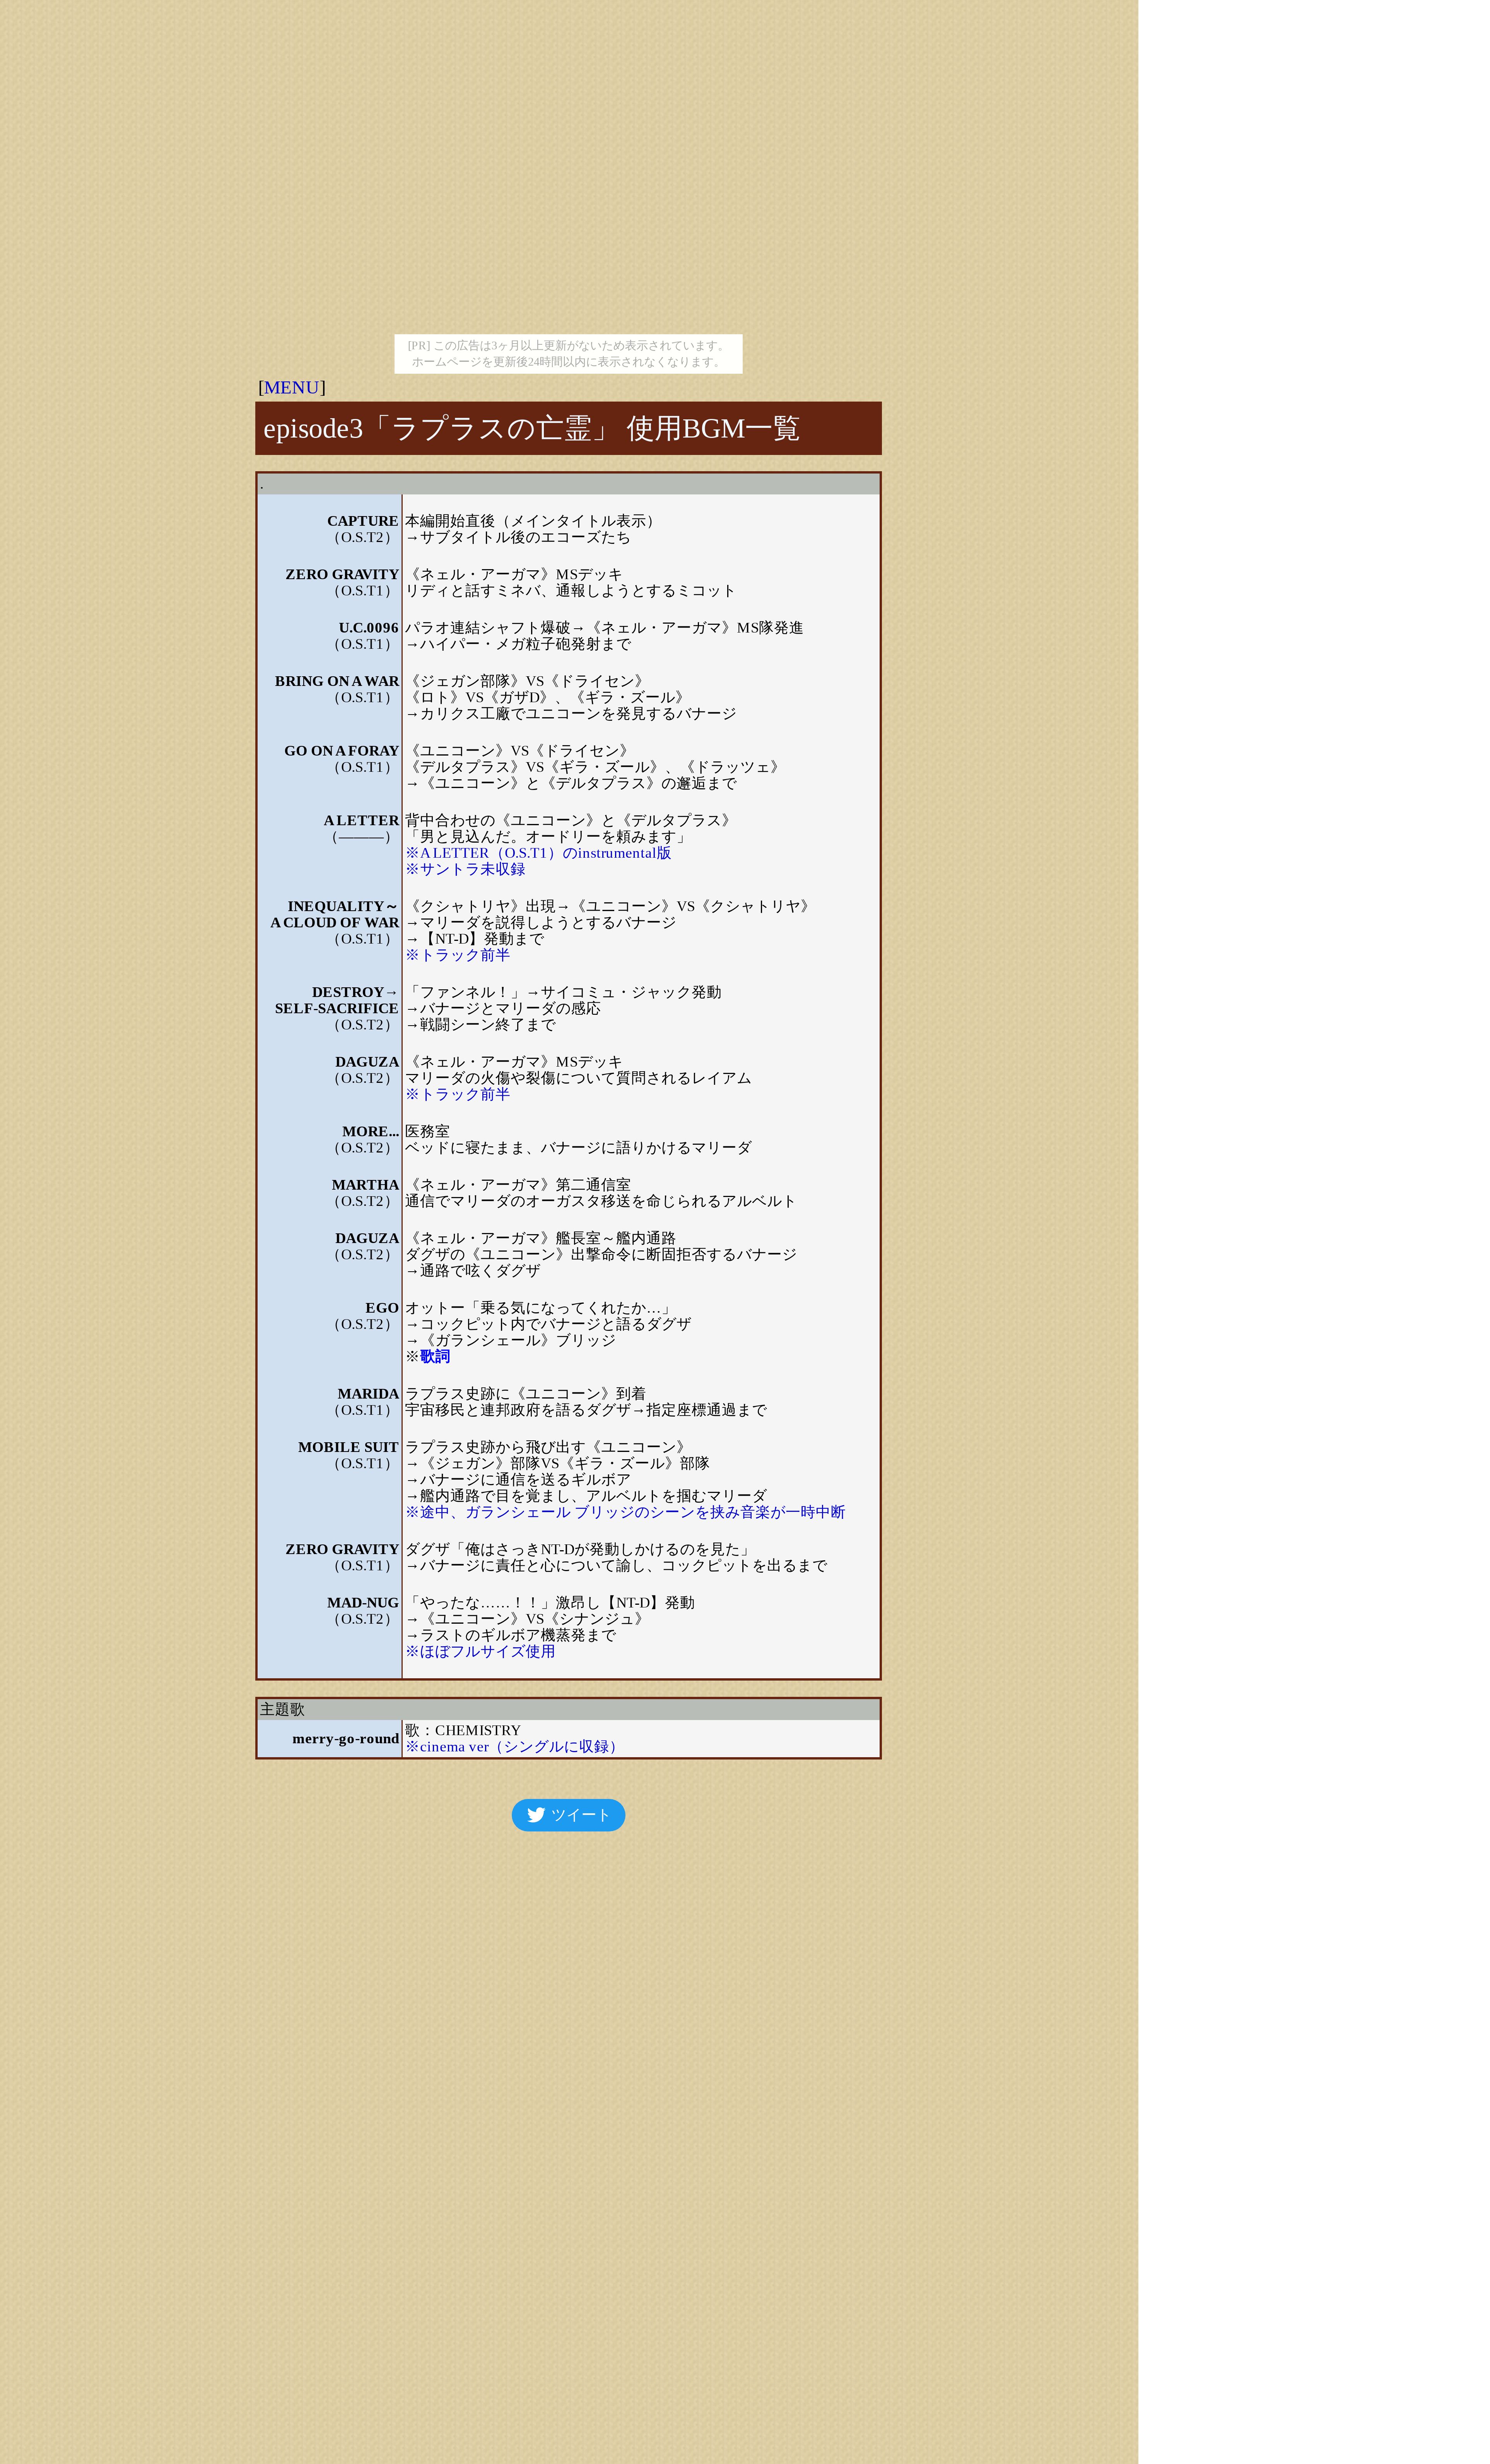1490x2464 pixels.
Task: Open the 歌詞 lyrics link in EGO row
Action: tap(435, 1357)
